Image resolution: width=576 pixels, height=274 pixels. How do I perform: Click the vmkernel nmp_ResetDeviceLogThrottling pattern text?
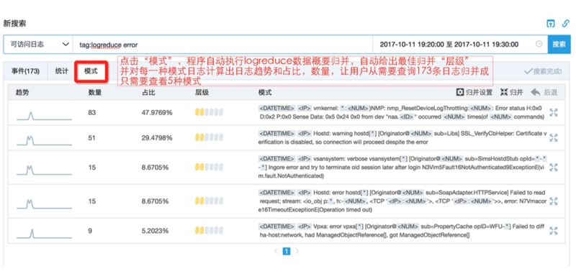[x=402, y=113]
